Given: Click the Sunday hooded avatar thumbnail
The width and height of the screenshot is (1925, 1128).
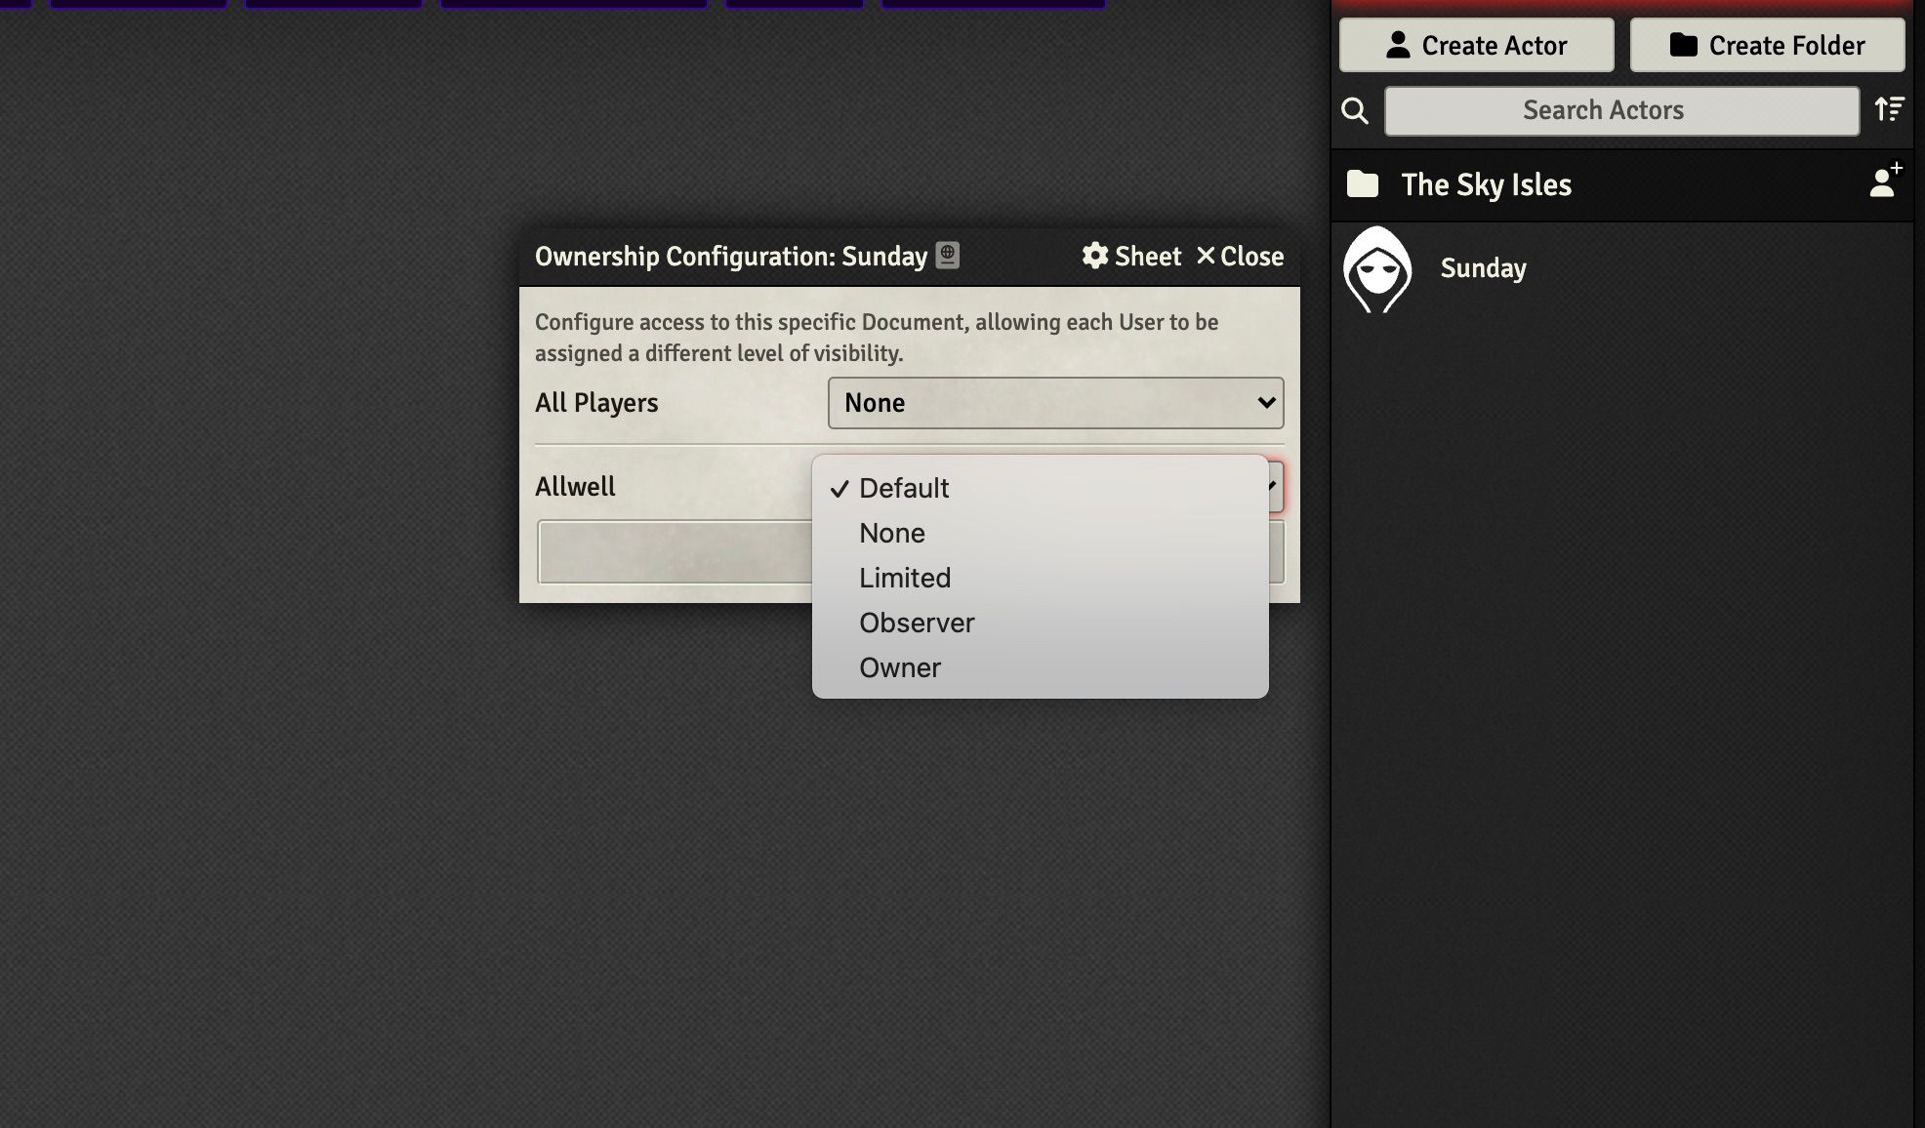Looking at the screenshot, I should point(1377,269).
